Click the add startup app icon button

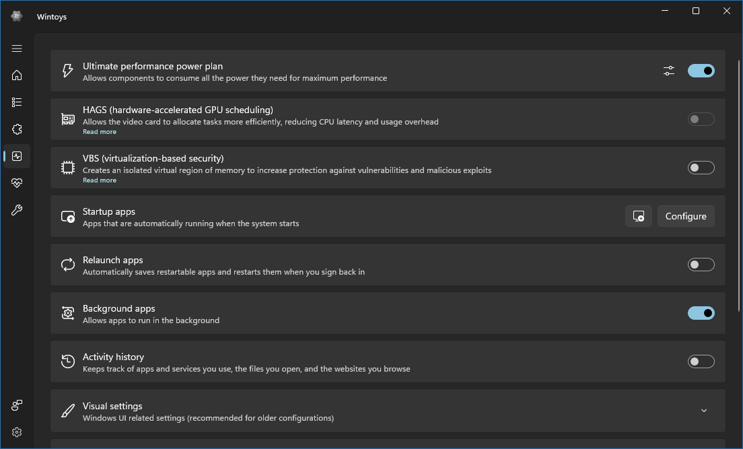point(638,216)
